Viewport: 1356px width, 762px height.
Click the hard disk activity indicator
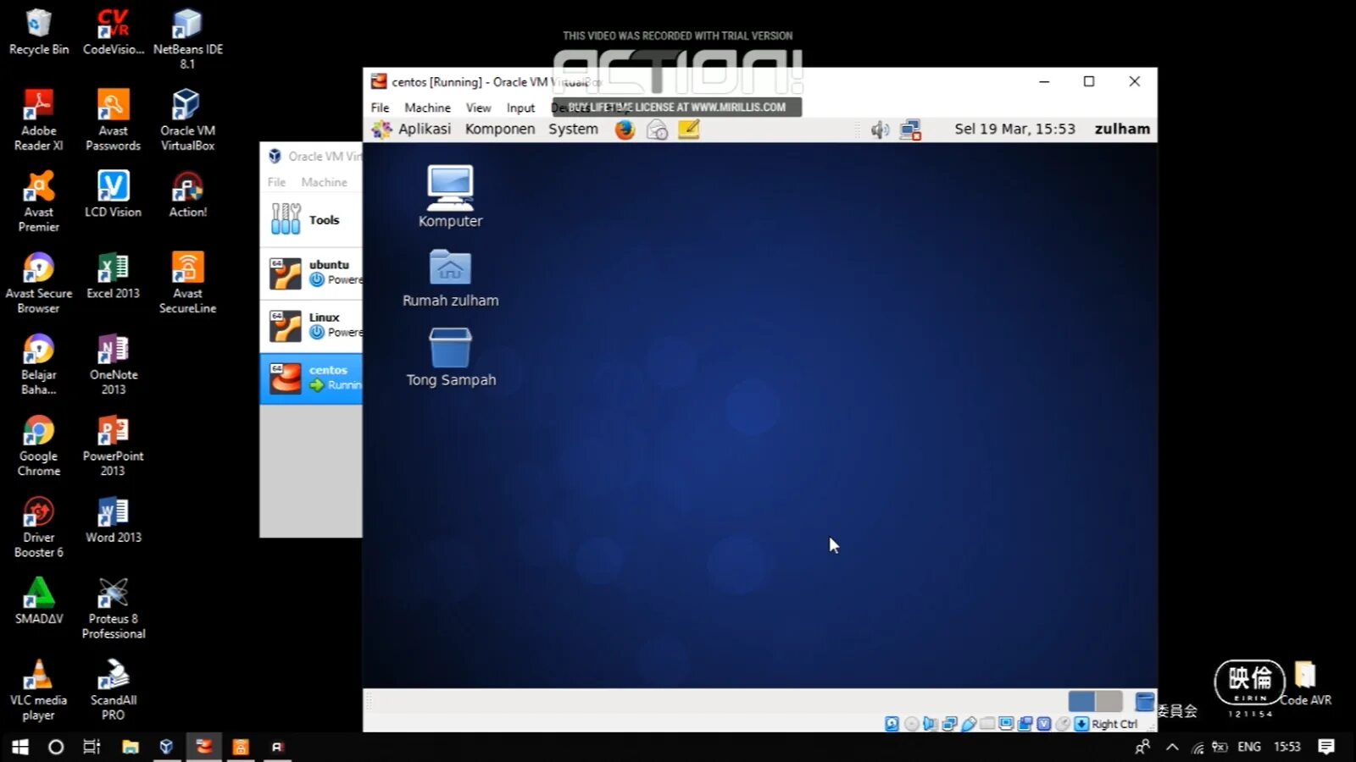[x=892, y=724]
